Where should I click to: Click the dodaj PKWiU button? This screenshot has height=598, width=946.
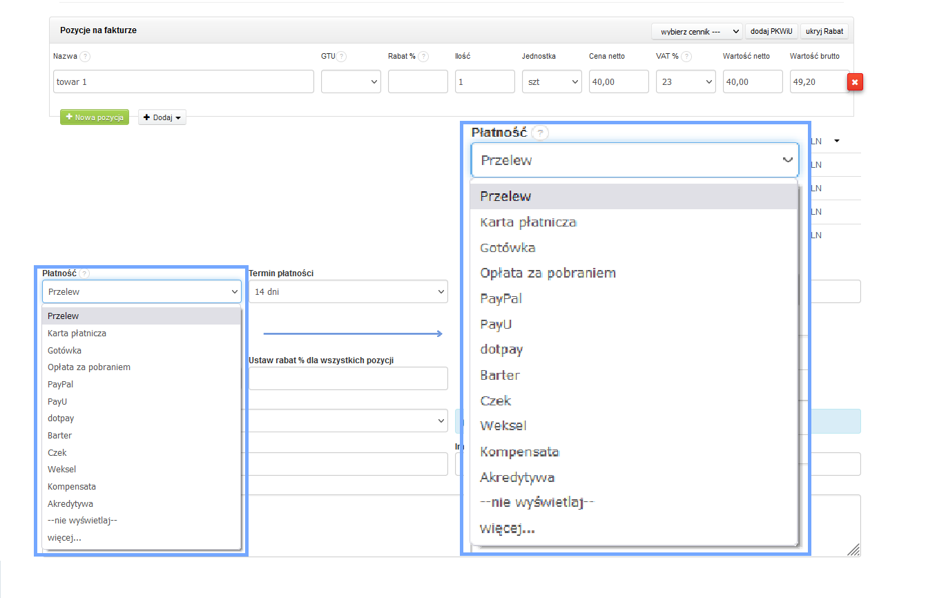coord(771,31)
